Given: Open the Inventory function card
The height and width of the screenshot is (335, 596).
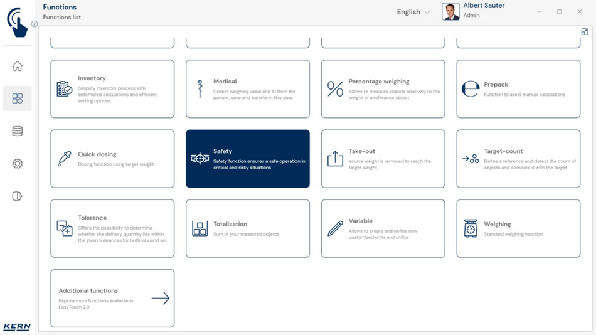Looking at the screenshot, I should [x=112, y=89].
